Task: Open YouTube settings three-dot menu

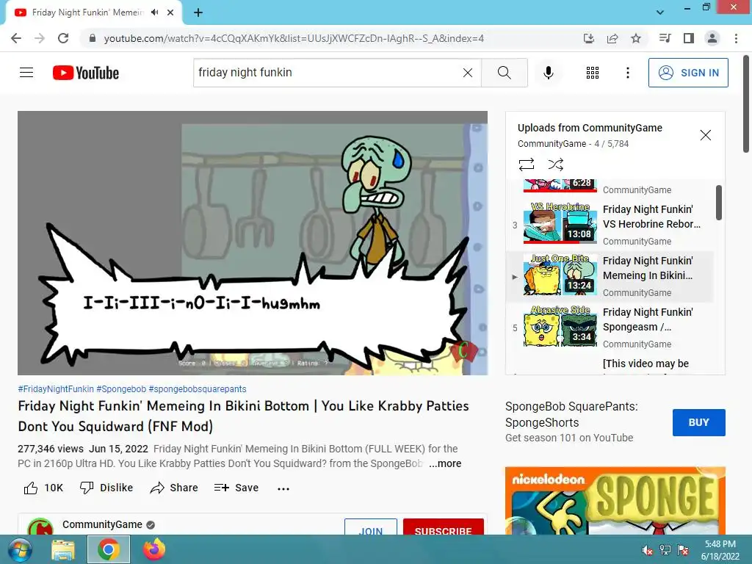Action: [x=627, y=73]
